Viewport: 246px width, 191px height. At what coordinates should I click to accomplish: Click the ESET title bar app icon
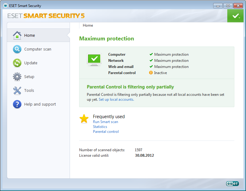pos(5,6)
